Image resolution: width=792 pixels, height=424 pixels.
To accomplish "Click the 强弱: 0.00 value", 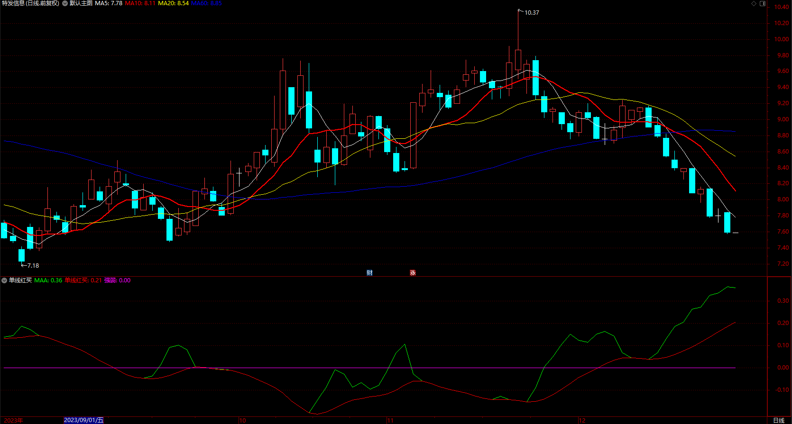I will point(117,280).
